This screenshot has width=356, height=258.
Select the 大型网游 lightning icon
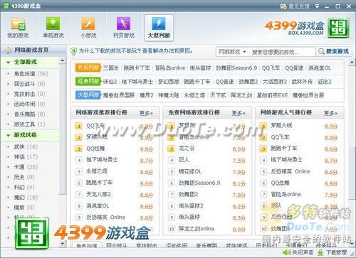point(159,28)
